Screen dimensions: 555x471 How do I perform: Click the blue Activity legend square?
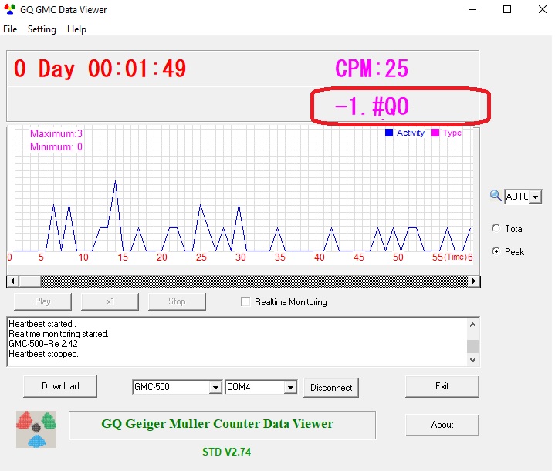point(389,133)
